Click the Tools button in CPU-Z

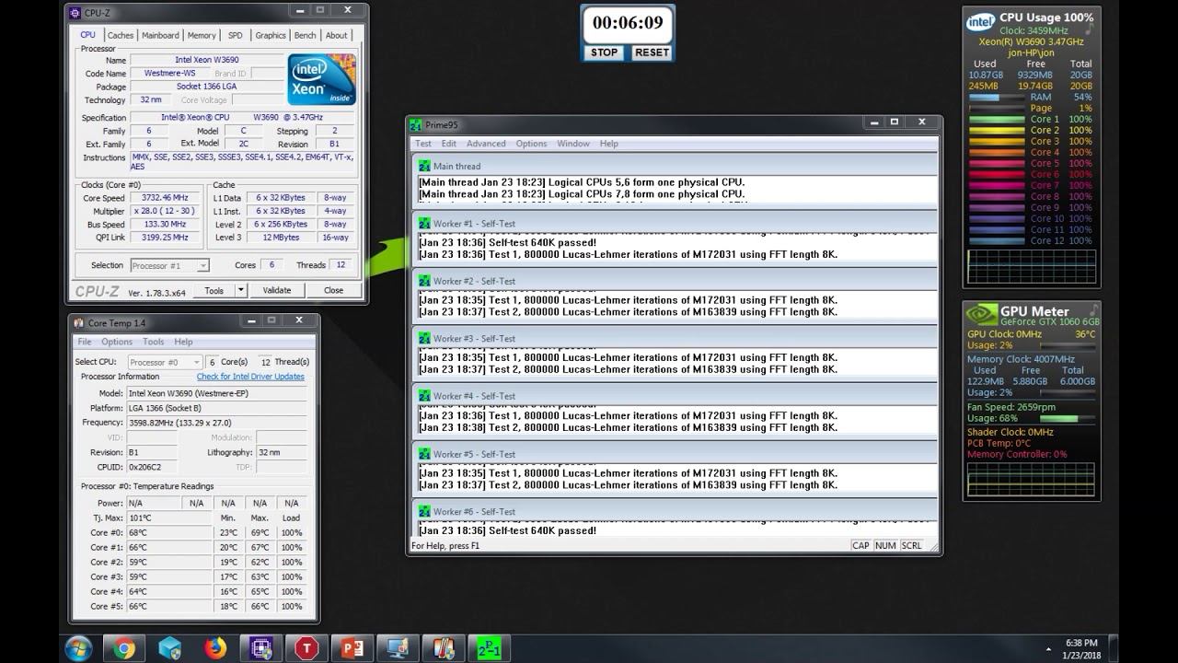[x=214, y=290]
